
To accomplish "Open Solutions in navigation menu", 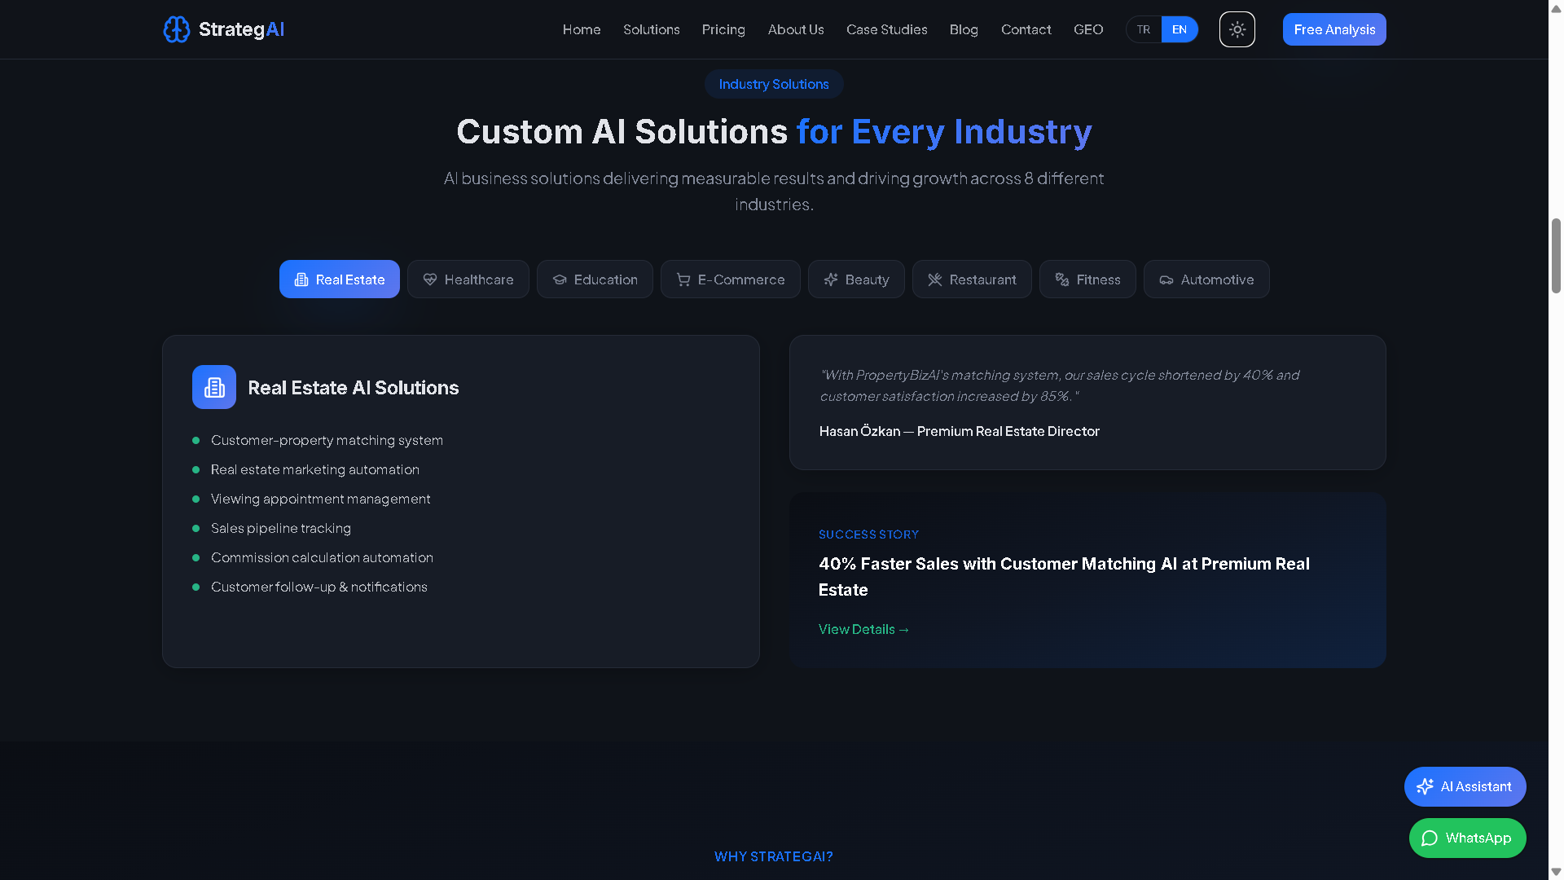I will point(651,29).
